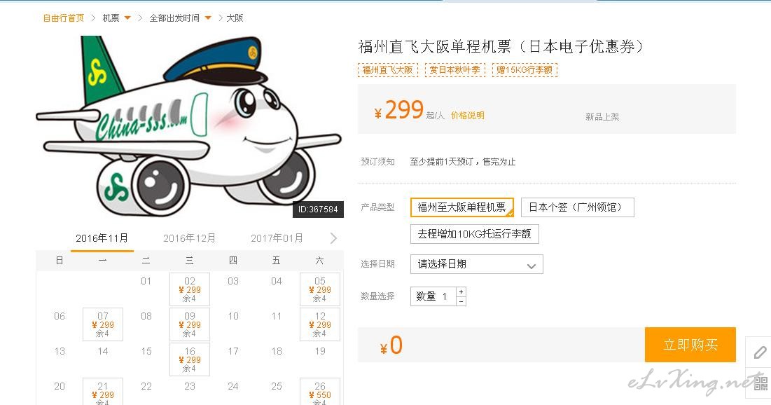Expand the 机票 breadcrumb dropdown arrow
The height and width of the screenshot is (405, 771).
[127, 18]
